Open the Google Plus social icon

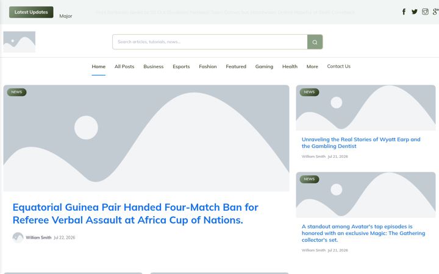(x=435, y=12)
